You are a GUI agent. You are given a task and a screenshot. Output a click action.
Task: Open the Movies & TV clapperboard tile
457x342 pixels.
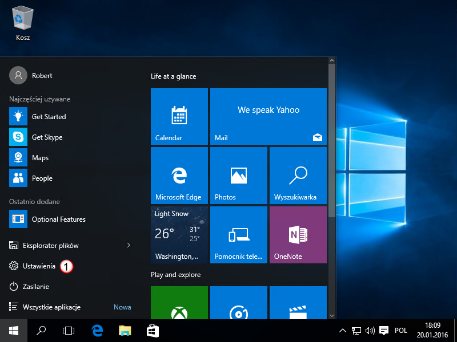coord(298,303)
